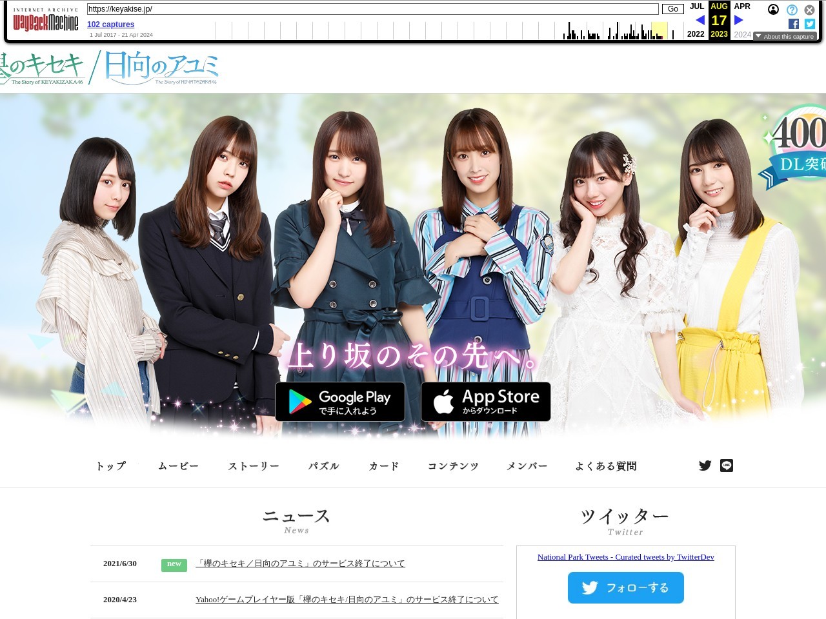Click the capture timeline sparkline graph

click(449, 30)
